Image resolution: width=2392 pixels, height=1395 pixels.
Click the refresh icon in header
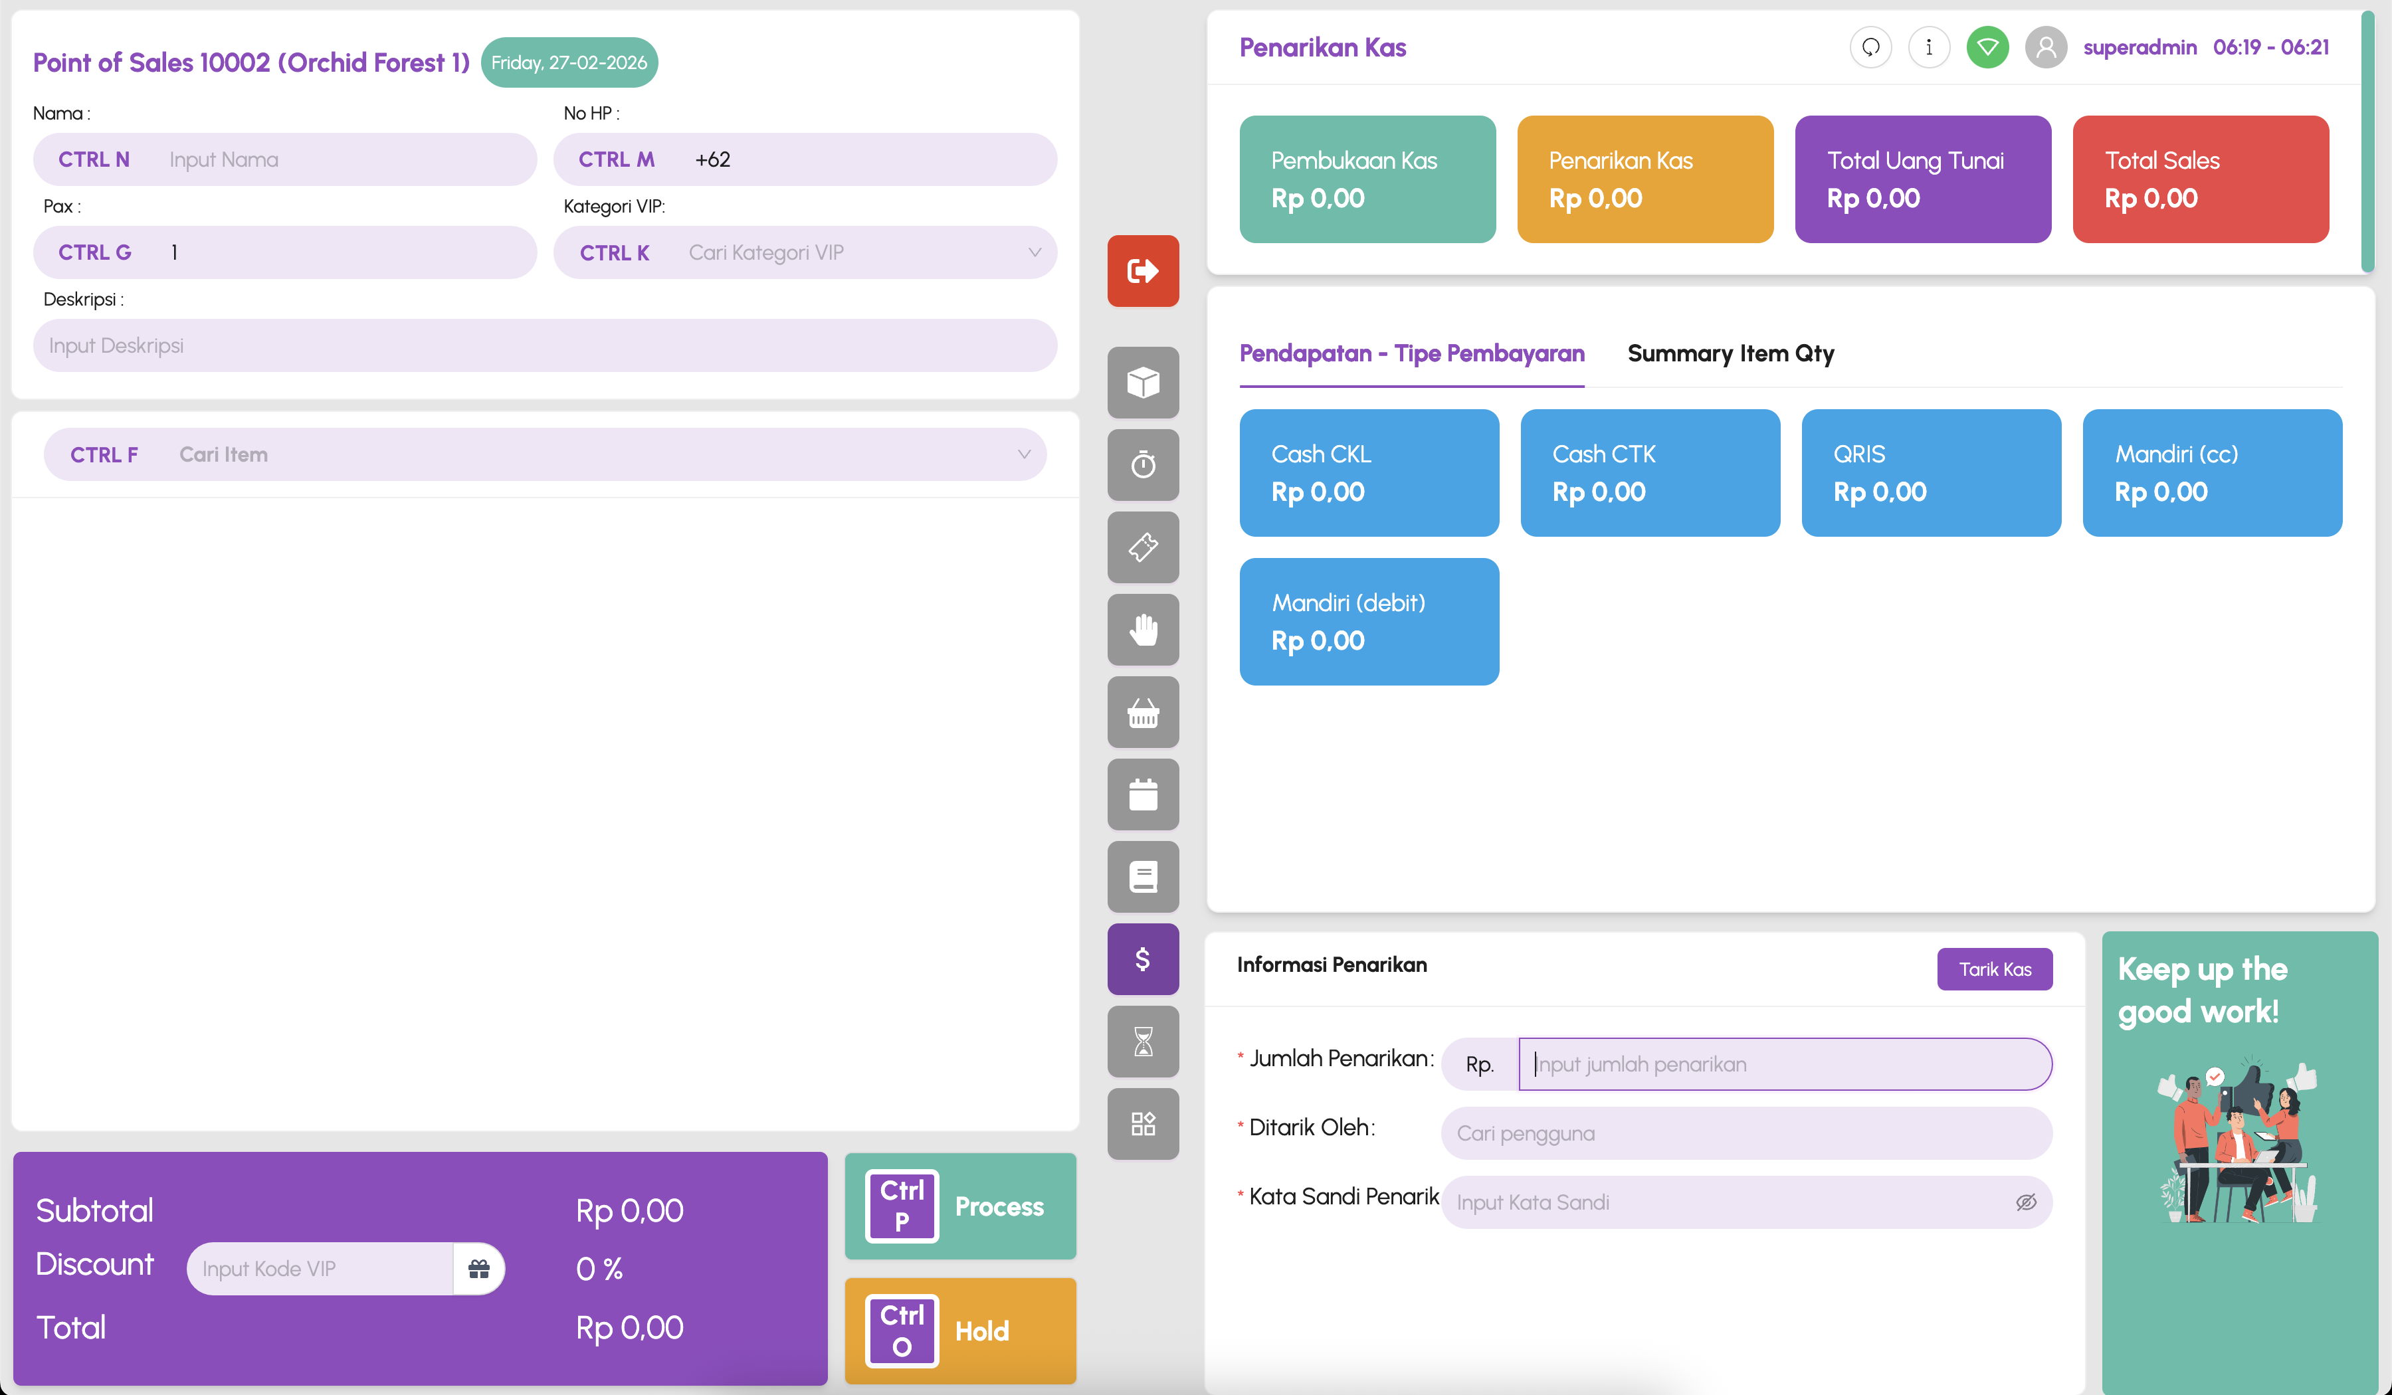1870,47
